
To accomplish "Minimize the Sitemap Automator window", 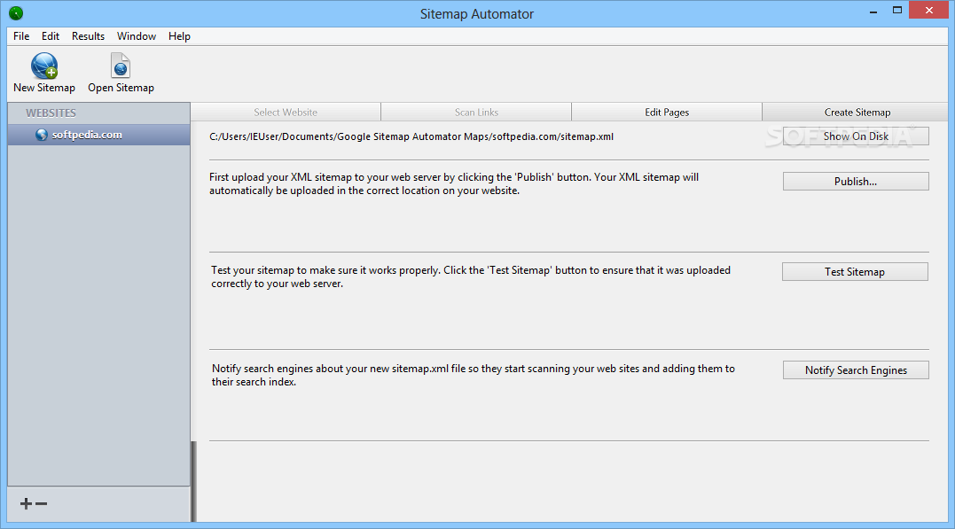I will (x=873, y=11).
